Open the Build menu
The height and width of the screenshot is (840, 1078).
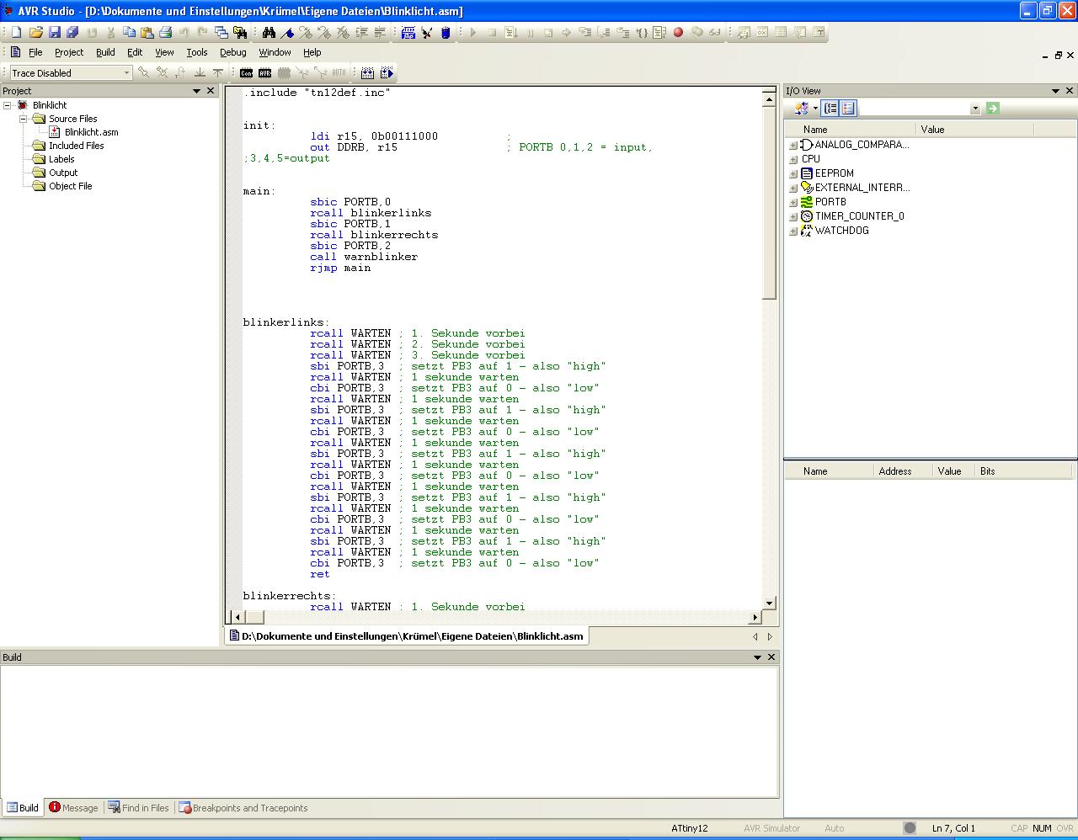(x=105, y=52)
